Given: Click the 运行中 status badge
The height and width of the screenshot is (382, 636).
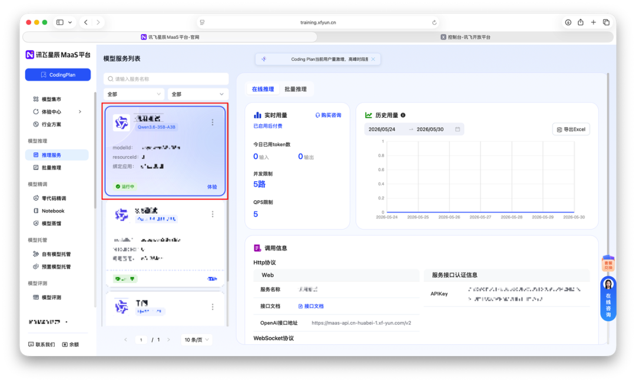Looking at the screenshot, I should pyautogui.click(x=125, y=187).
